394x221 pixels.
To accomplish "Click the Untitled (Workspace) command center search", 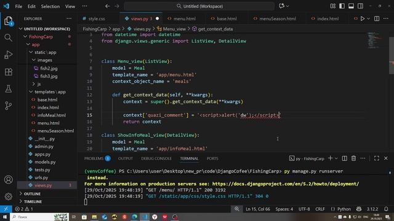I will pos(199,6).
